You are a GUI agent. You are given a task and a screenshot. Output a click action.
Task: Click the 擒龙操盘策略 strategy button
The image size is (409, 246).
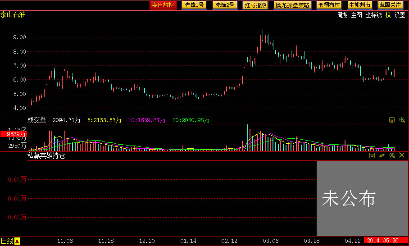tap(292, 5)
